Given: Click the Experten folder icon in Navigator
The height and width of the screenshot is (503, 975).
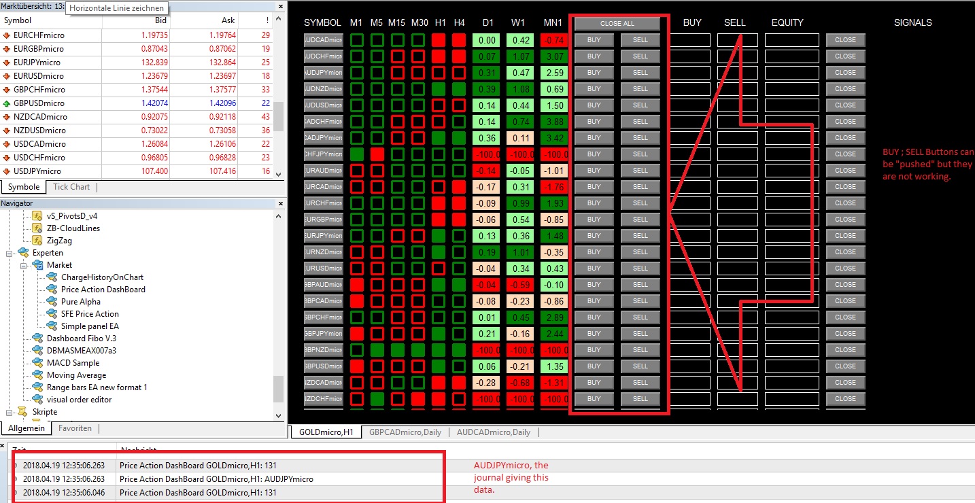Looking at the screenshot, I should click(23, 253).
